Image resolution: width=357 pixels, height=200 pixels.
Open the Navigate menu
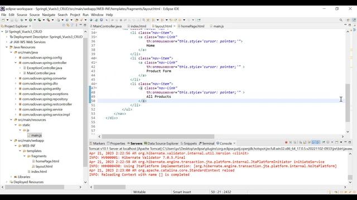coord(49,15)
